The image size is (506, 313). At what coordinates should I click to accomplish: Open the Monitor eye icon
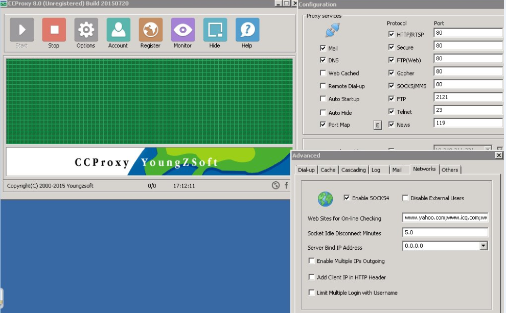183,30
